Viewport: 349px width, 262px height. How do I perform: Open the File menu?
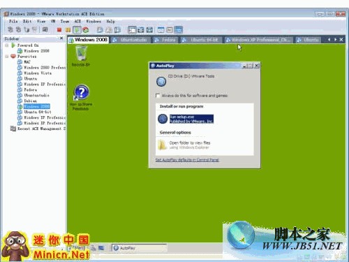[x=13, y=21]
